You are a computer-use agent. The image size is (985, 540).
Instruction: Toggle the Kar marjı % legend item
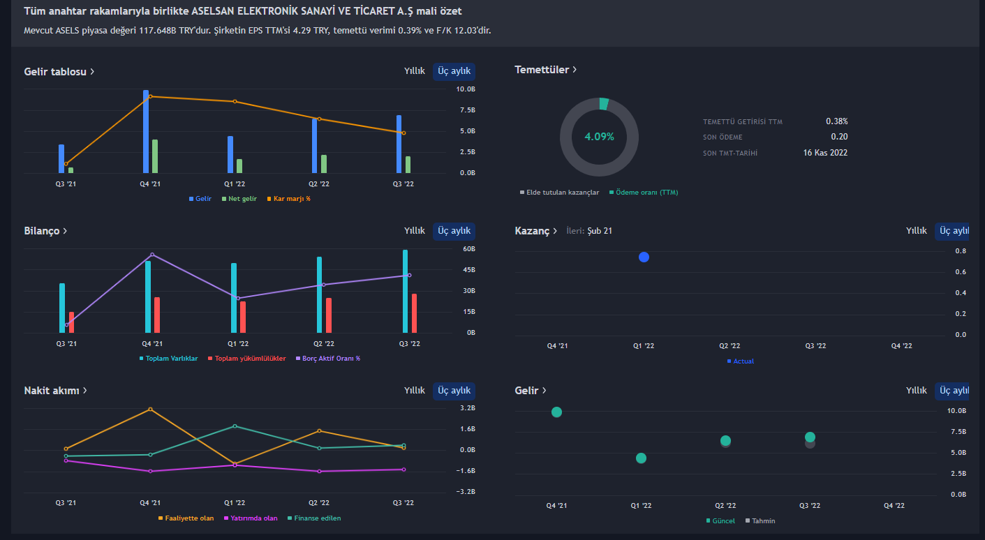coord(289,199)
